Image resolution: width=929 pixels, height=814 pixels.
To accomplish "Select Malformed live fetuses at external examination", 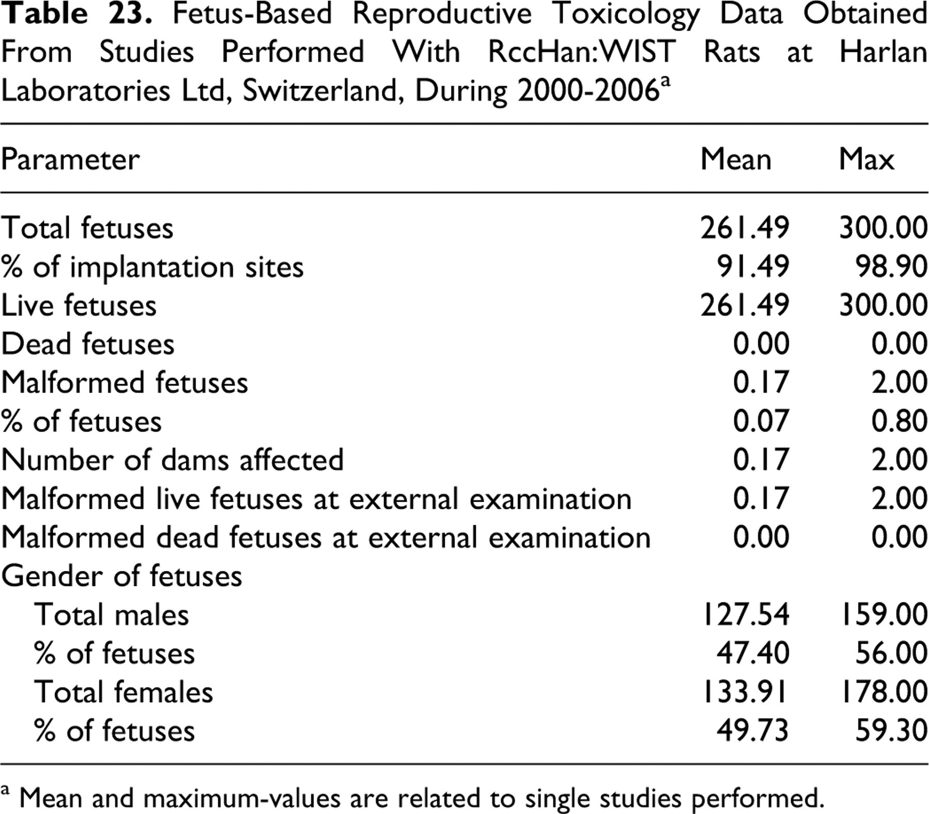I will pyautogui.click(x=316, y=499).
